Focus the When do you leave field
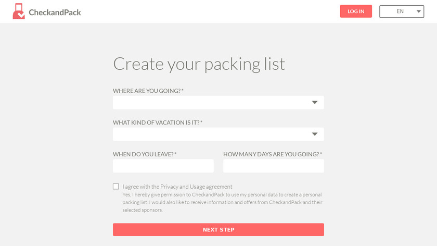The height and width of the screenshot is (246, 437). coord(163,166)
